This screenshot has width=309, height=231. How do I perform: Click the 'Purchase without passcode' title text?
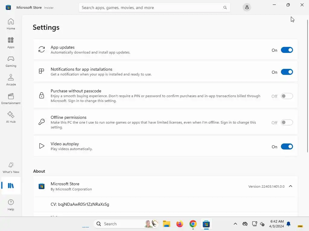coord(76,91)
